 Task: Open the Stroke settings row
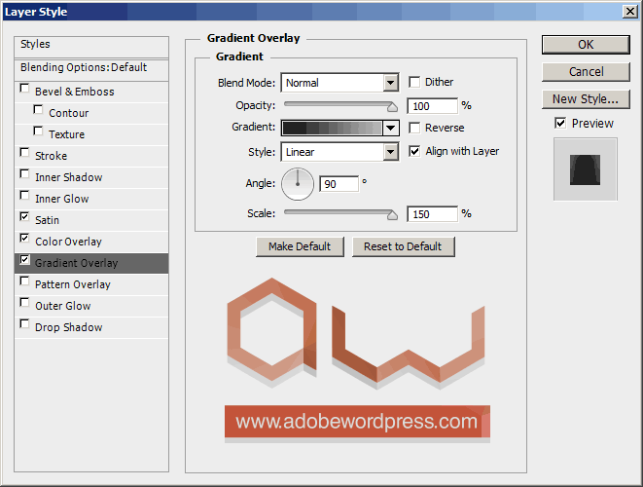(91, 156)
